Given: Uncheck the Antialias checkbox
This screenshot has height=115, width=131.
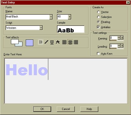Looking at the screenshot, I should [x=98, y=27].
